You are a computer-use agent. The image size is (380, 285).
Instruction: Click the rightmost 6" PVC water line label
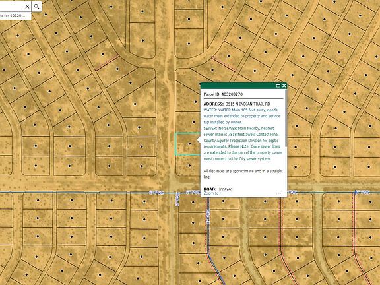(x=362, y=193)
